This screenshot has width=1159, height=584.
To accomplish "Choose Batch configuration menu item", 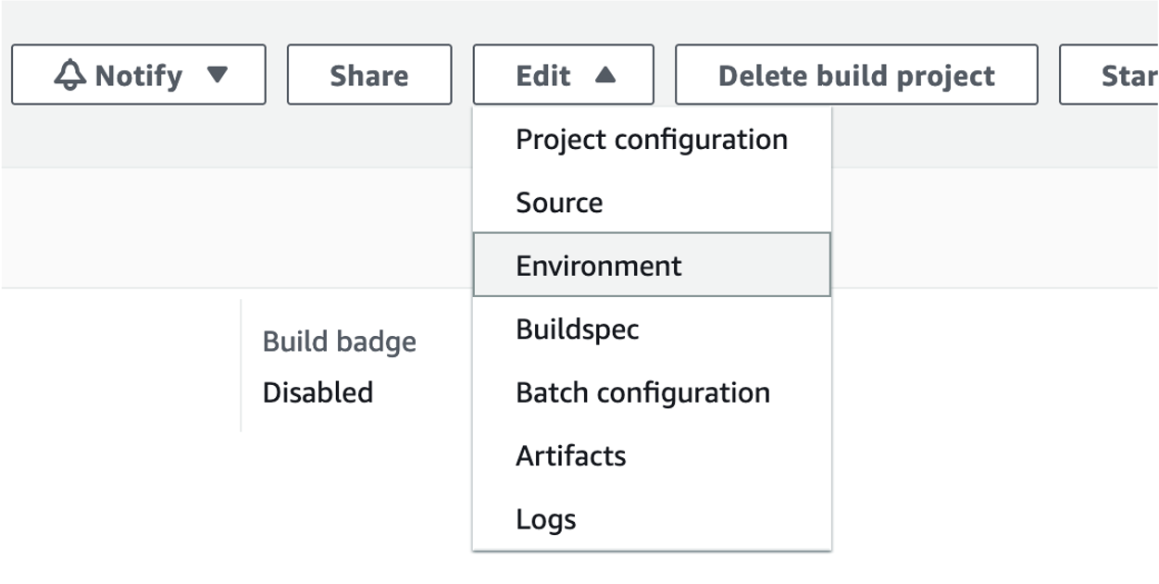I will tap(642, 392).
